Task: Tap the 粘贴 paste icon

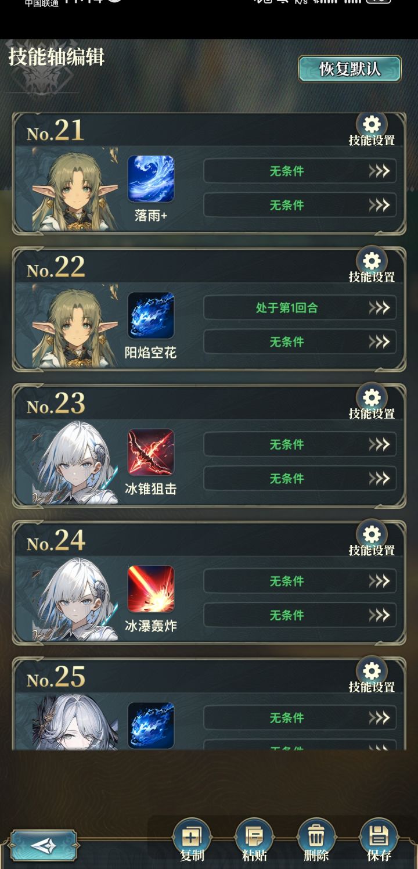Action: [254, 838]
